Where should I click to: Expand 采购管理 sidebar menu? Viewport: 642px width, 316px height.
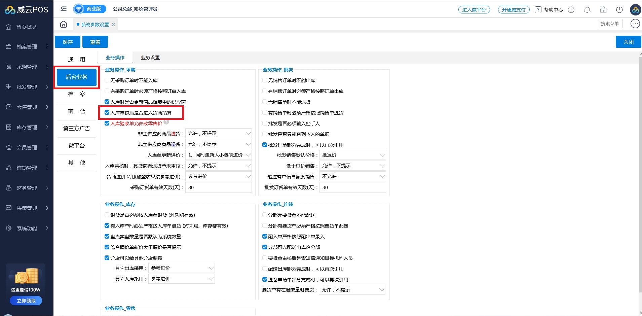click(x=27, y=67)
